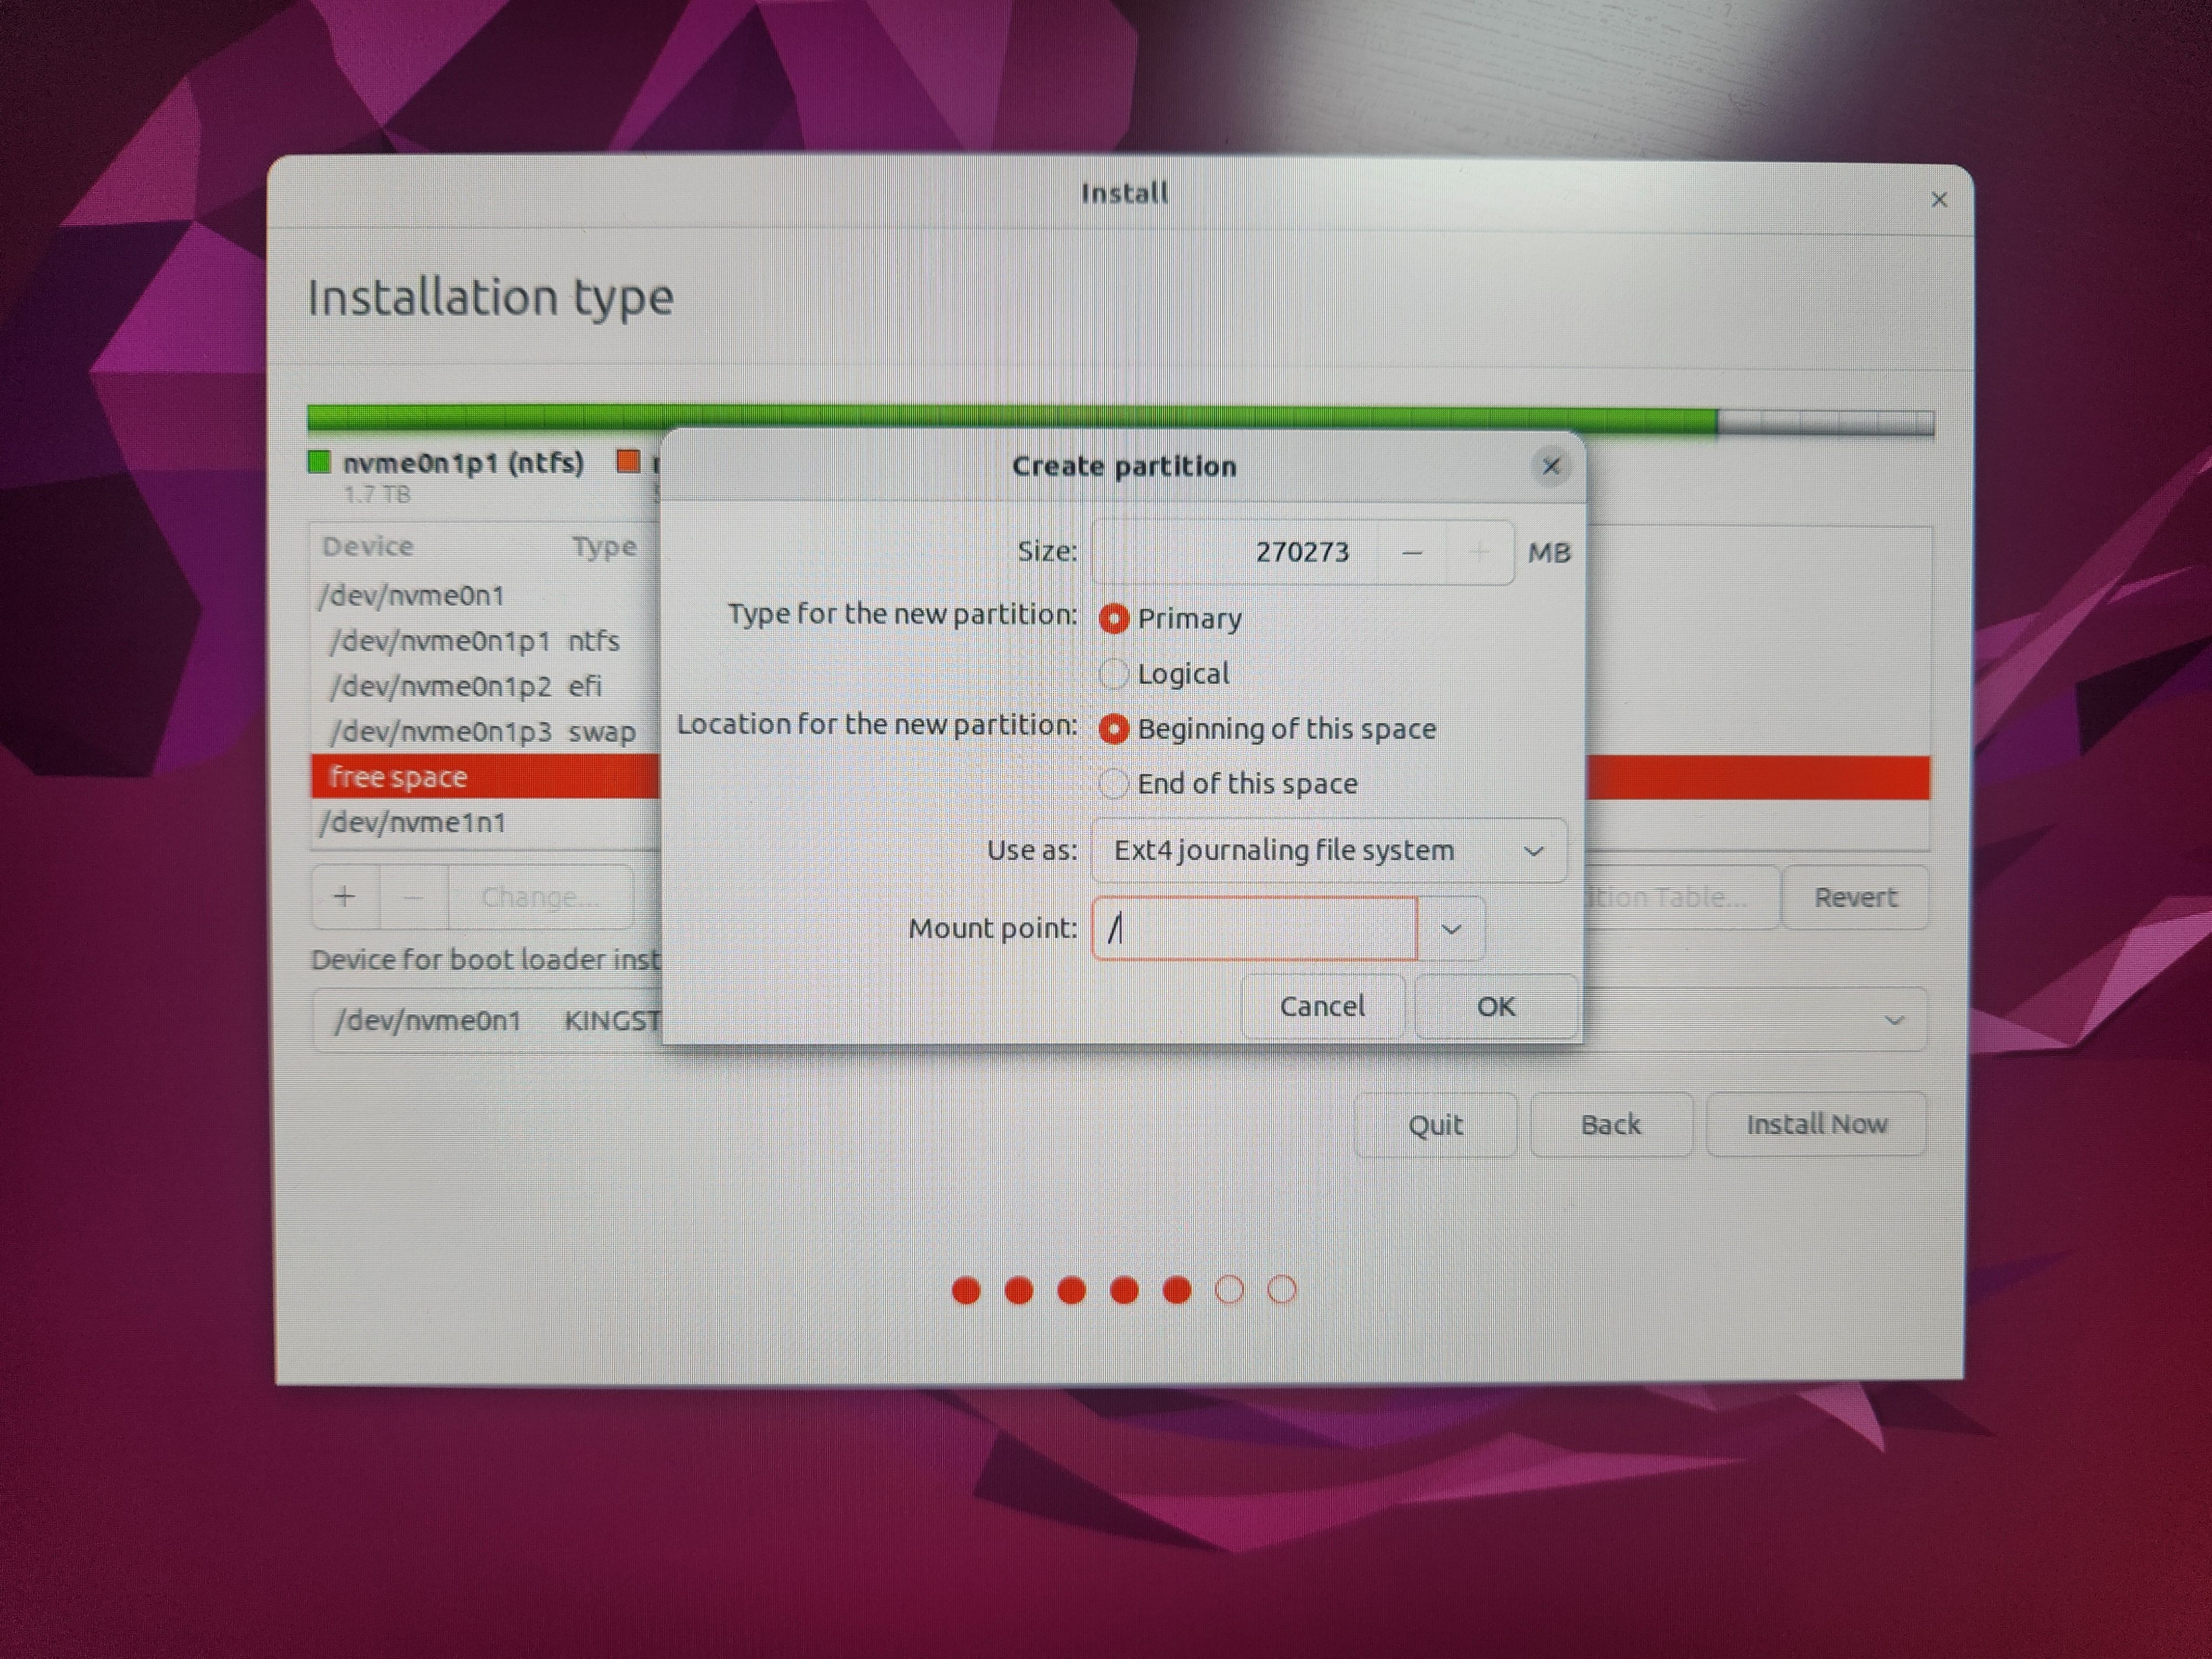
Task: Choose Beginning of this space location
Action: pyautogui.click(x=1113, y=729)
